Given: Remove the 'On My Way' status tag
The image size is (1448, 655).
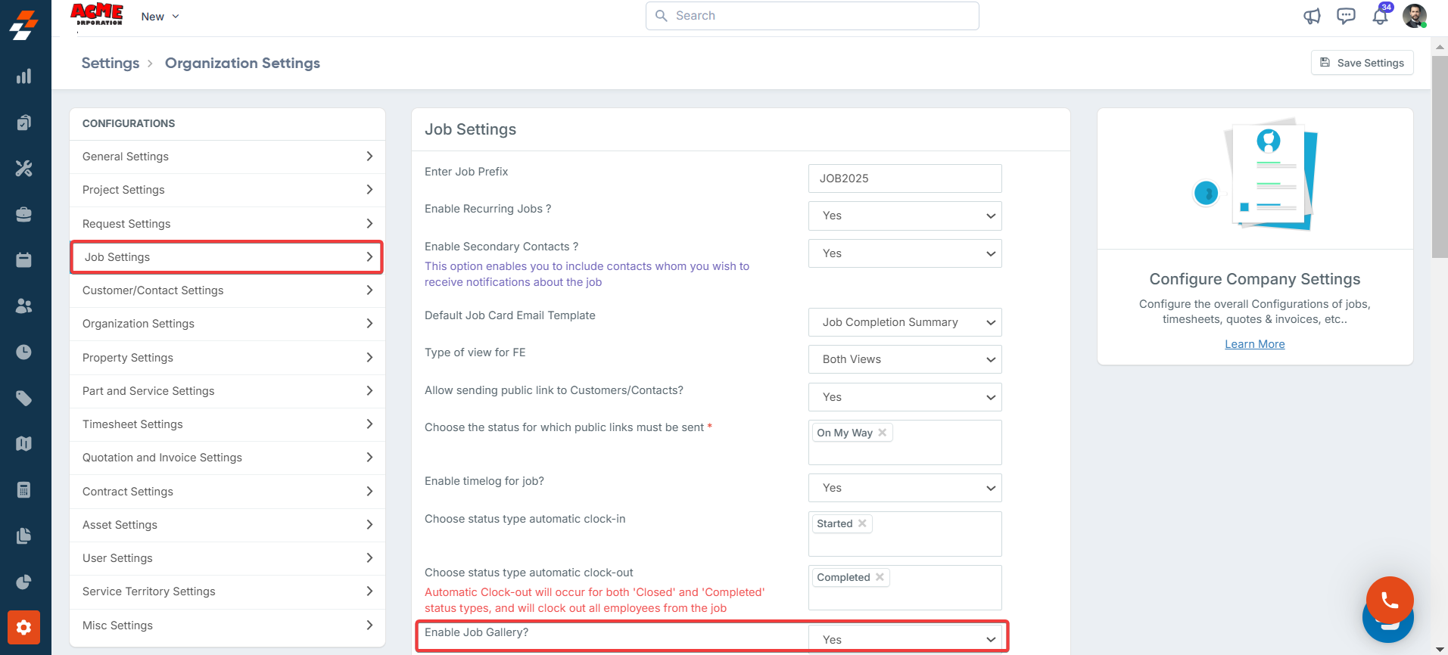Looking at the screenshot, I should [883, 433].
